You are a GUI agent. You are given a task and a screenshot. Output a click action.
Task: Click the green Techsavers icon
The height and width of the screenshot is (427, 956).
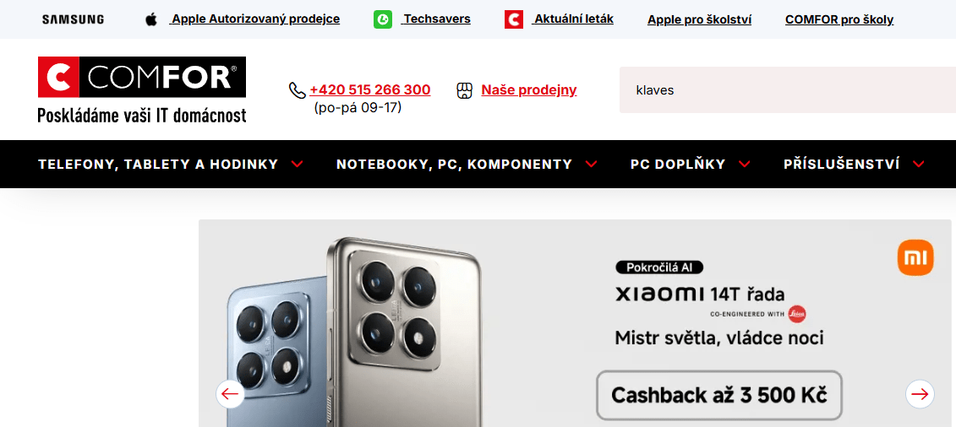click(x=383, y=19)
